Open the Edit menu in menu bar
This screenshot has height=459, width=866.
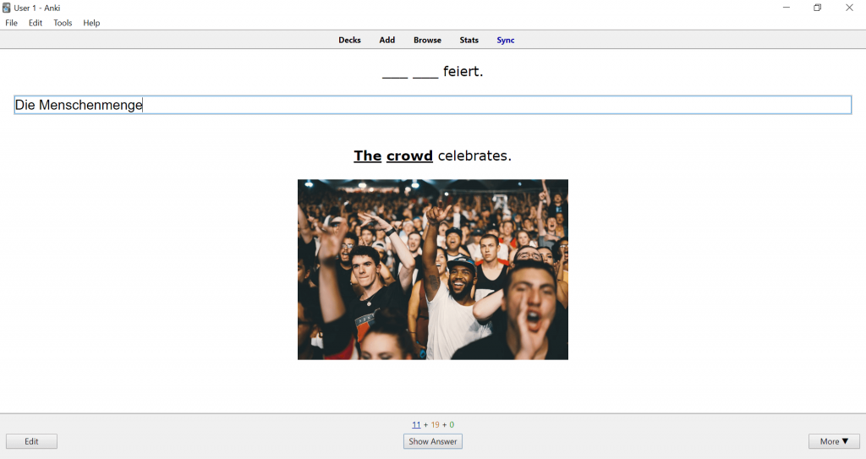click(36, 23)
